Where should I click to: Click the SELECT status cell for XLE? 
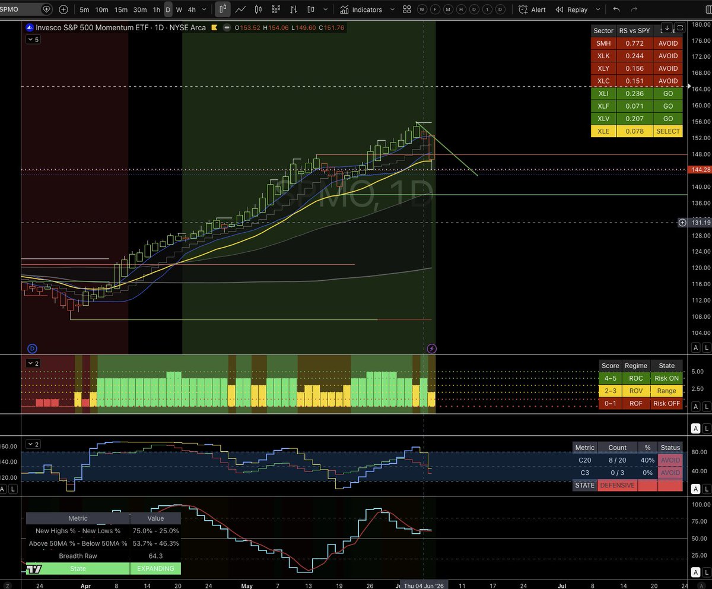click(668, 131)
